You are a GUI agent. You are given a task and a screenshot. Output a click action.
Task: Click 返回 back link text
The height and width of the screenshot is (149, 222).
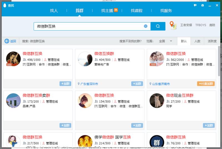(x=13, y=41)
